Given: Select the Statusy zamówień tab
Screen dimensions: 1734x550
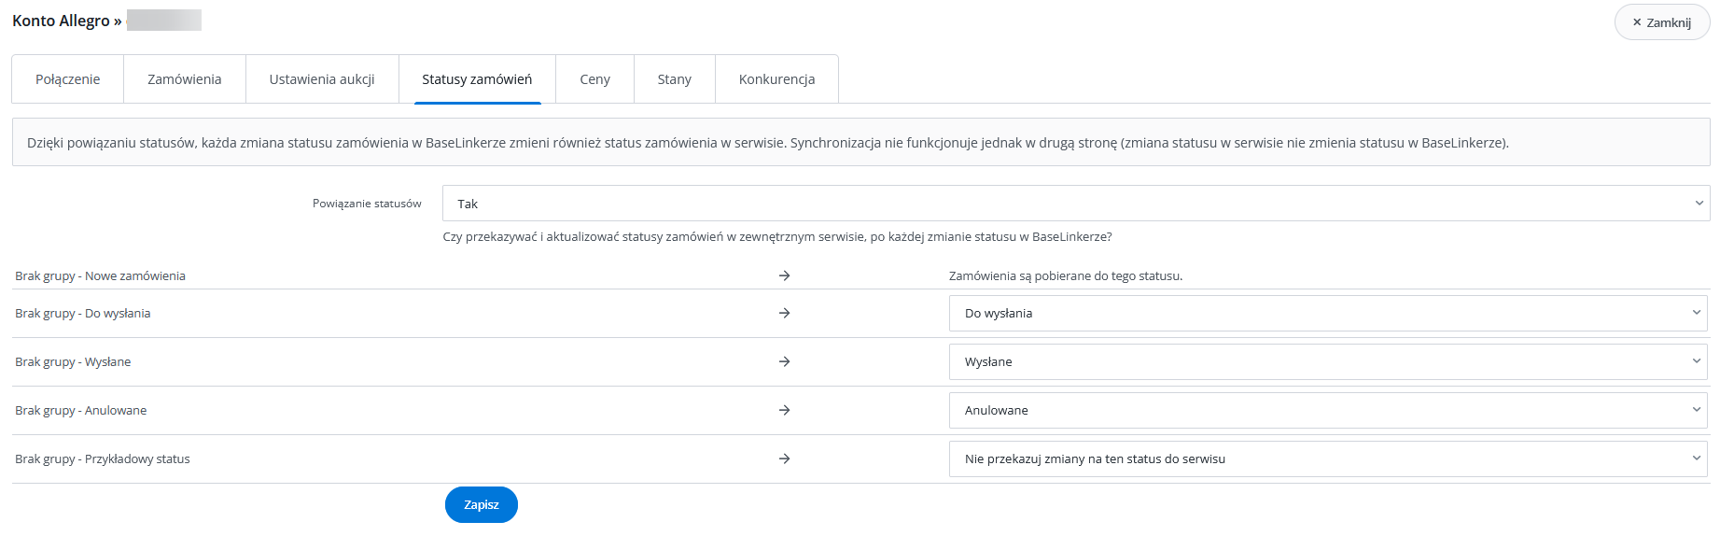Looking at the screenshot, I should click(x=477, y=79).
